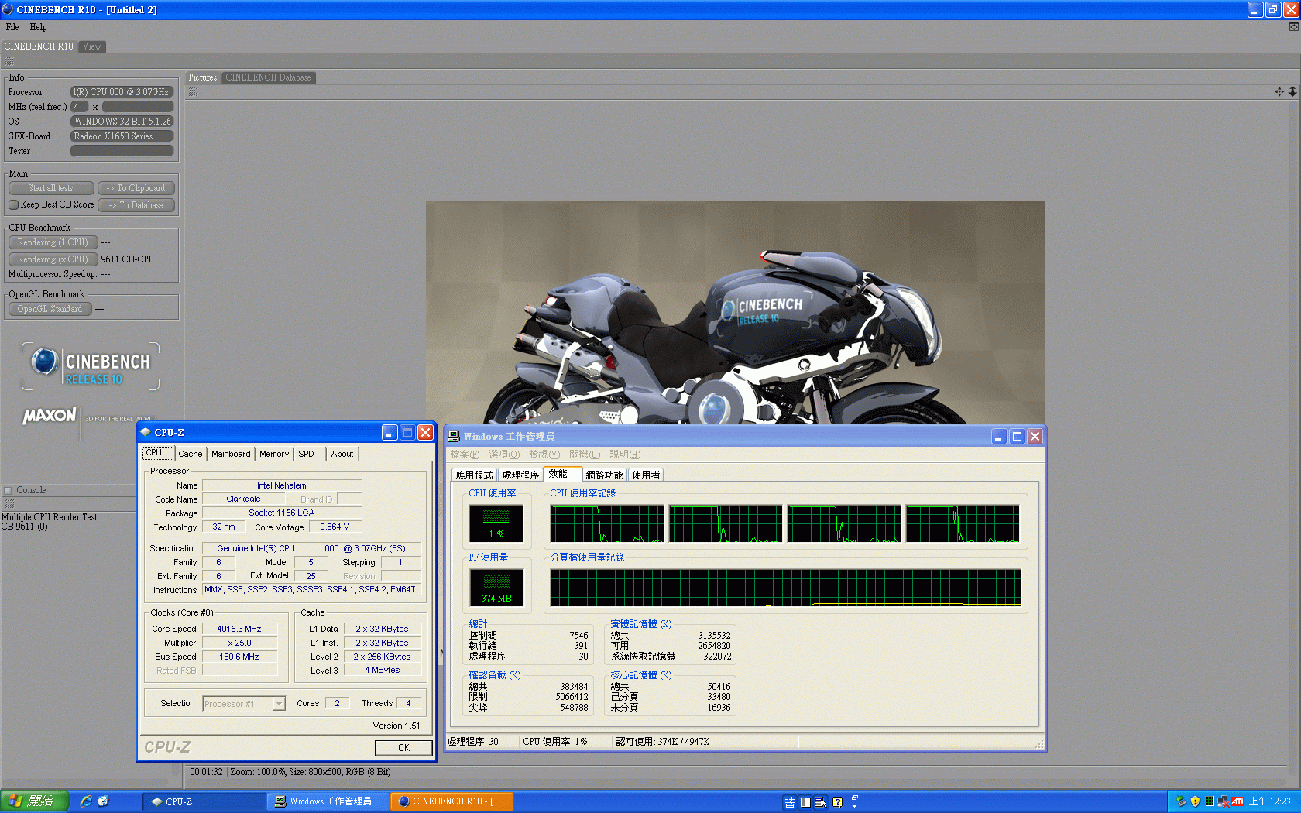Viewport: 1301px width, 813px height.
Task: Click the Task Manager resize grip
Action: click(x=1040, y=744)
